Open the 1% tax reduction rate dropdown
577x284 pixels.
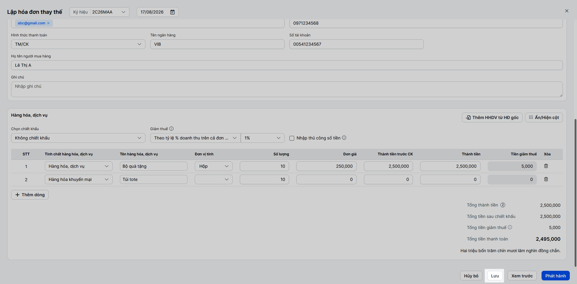click(x=263, y=138)
